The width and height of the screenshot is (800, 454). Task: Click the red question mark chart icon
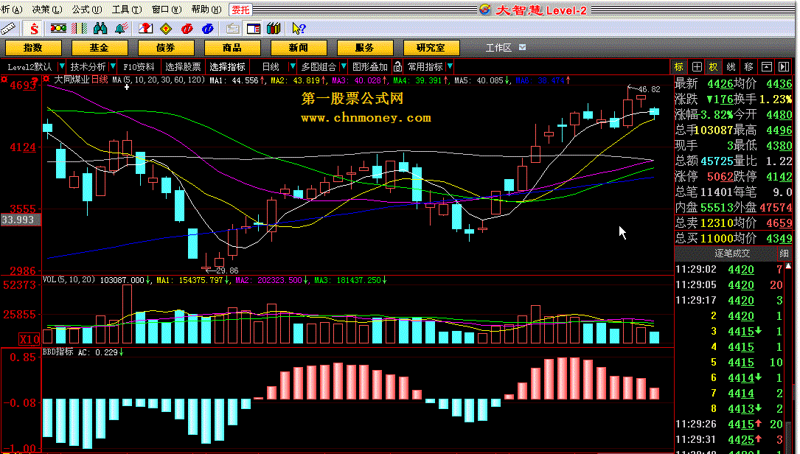click(146, 29)
